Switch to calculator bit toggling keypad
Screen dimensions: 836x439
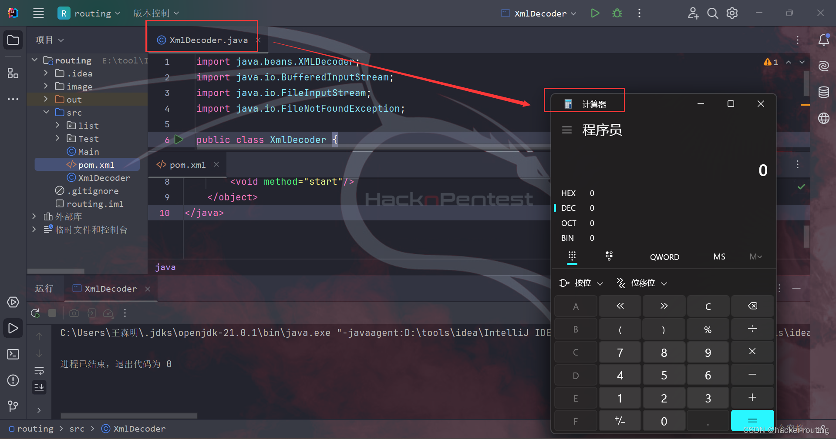(609, 256)
